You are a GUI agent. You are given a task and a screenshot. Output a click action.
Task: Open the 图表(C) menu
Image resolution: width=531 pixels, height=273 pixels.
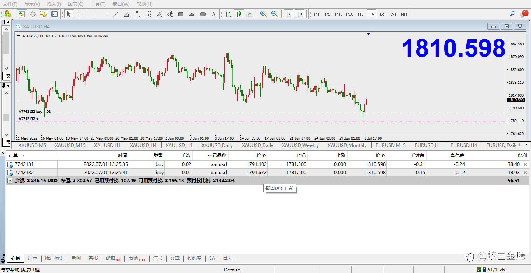point(75,4)
